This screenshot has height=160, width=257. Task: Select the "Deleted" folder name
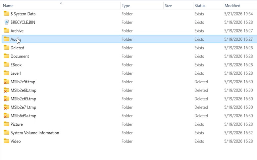pos(17,48)
